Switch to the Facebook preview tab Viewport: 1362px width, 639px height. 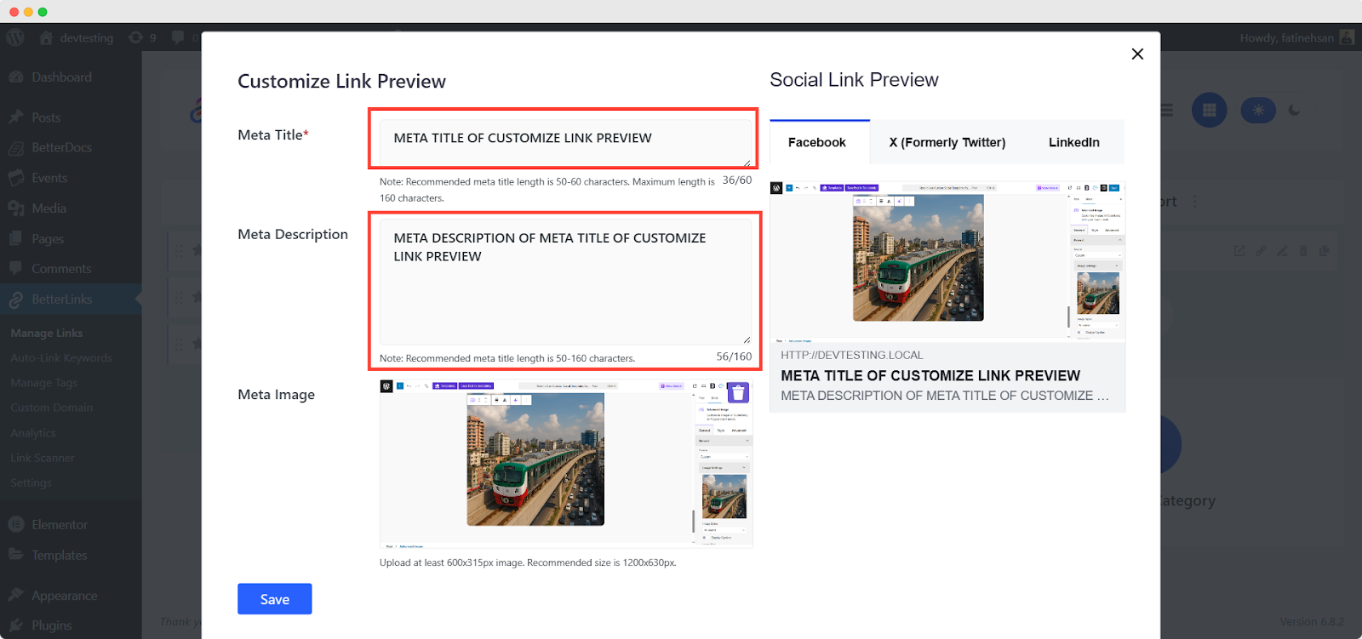817,142
